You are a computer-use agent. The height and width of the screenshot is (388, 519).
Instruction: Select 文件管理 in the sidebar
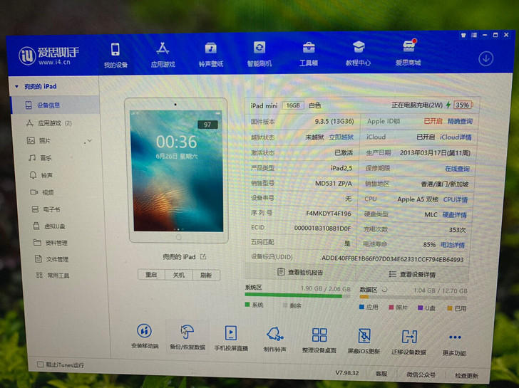[51, 259]
